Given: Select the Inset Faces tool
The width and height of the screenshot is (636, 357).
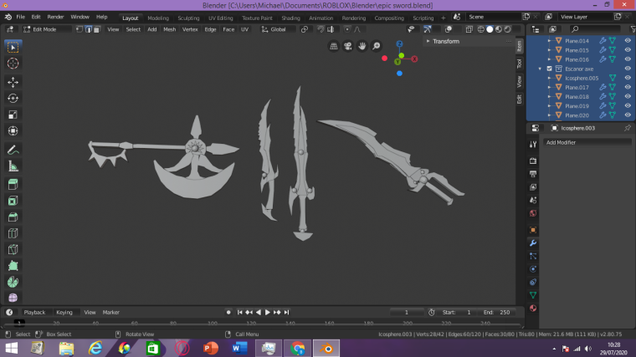Looking at the screenshot, I should pyautogui.click(x=13, y=201).
